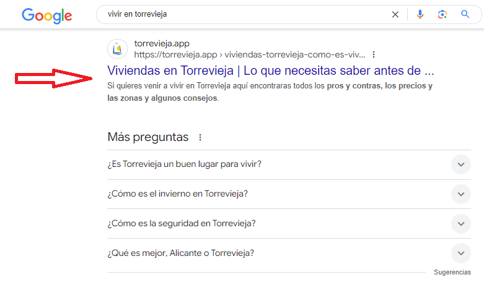The width and height of the screenshot is (484, 285).
Task: Click question text '¿Cómo es la seguridad en Torrevieja?'
Action: click(182, 223)
